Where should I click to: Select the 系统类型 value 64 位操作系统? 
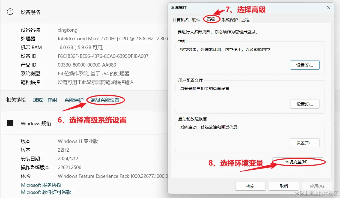coord(94,74)
